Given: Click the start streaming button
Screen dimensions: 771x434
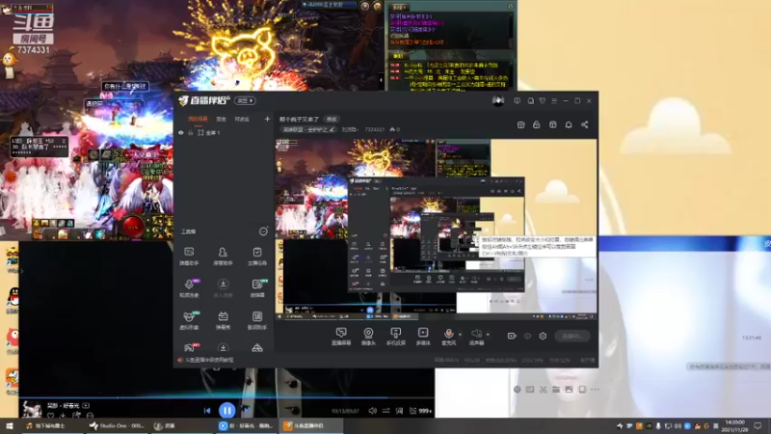Looking at the screenshot, I should point(572,336).
